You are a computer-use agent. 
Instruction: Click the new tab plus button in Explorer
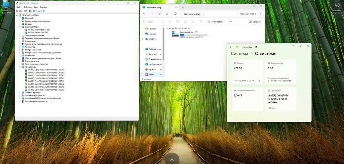(183, 8)
